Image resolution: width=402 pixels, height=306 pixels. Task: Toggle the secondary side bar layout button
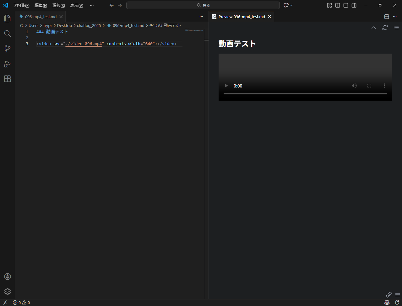[354, 5]
